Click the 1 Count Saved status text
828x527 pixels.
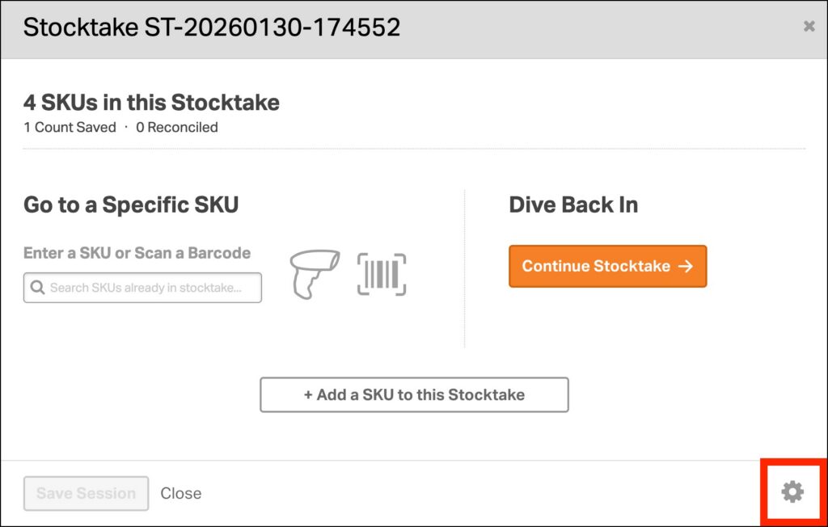70,127
